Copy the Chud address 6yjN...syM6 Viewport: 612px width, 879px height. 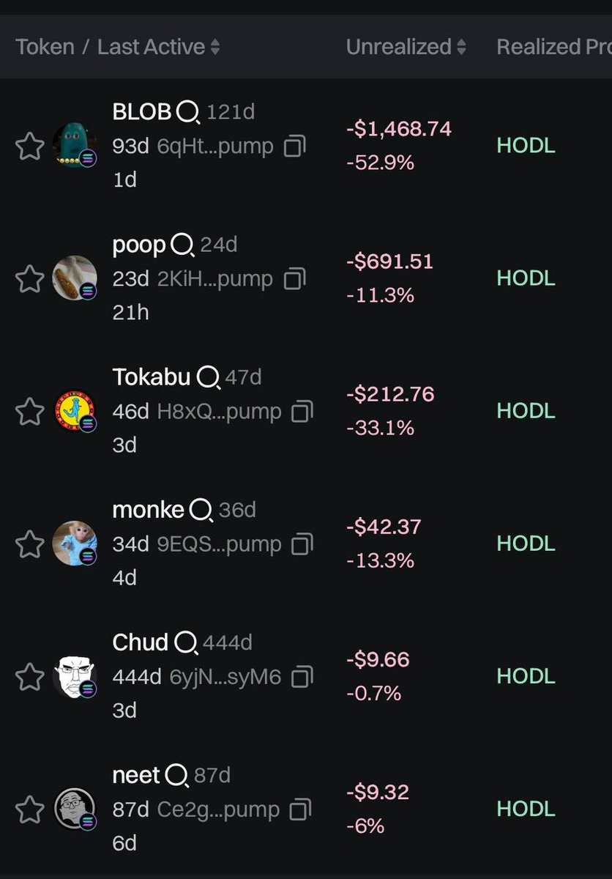pos(302,678)
